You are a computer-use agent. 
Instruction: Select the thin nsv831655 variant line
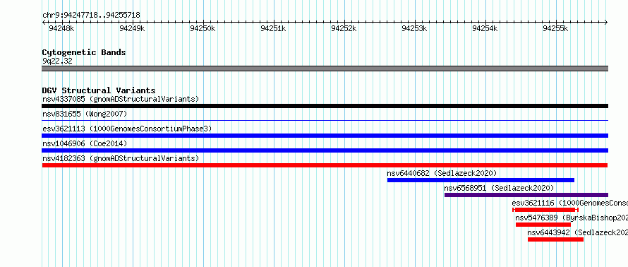tap(325, 120)
